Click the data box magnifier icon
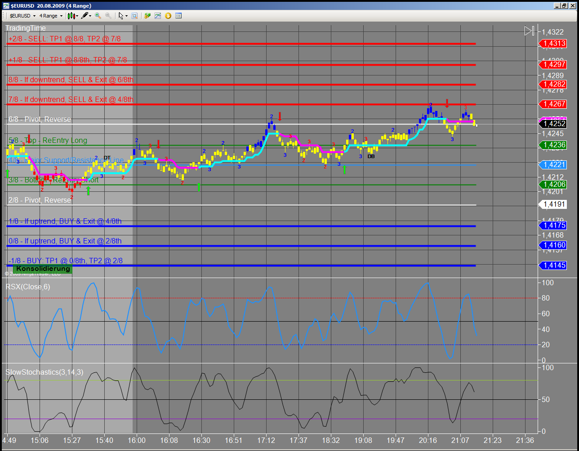The height and width of the screenshot is (451, 579). 134,15
